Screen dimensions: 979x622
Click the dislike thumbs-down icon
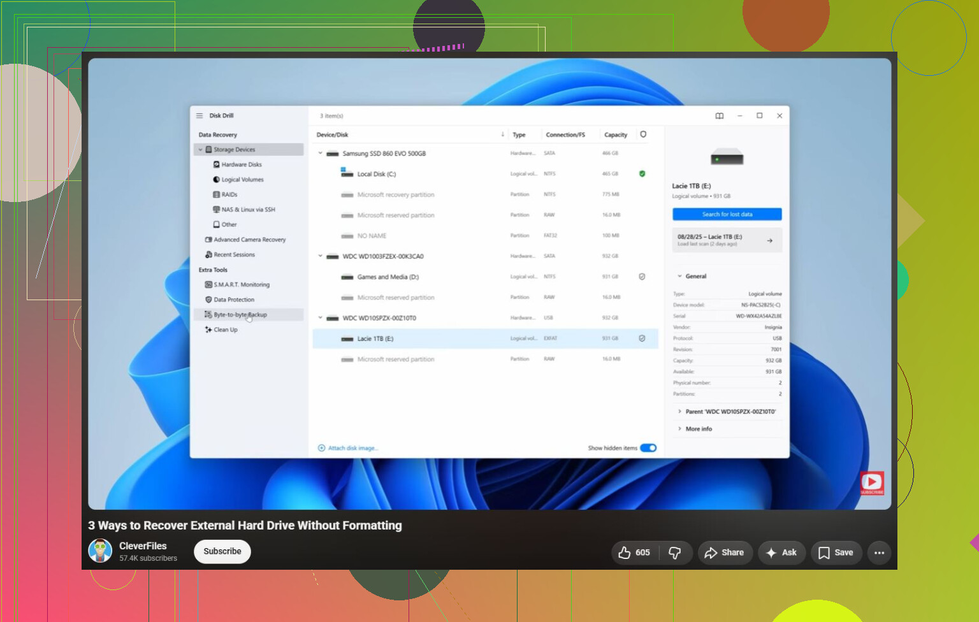[x=674, y=553]
